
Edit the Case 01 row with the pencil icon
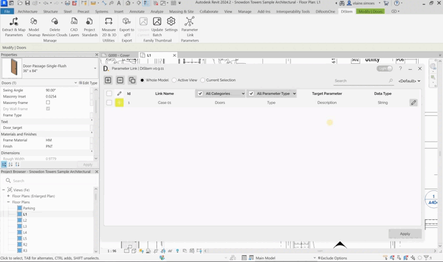[x=413, y=103]
